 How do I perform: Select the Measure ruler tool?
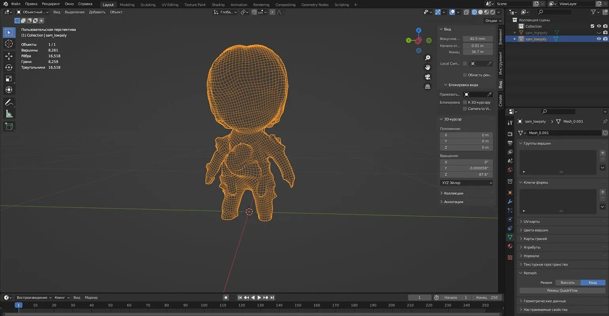point(9,114)
